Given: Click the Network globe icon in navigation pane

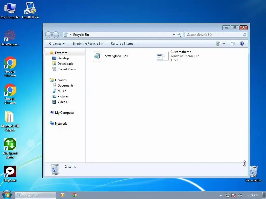Looking at the screenshot, I should point(52,123).
